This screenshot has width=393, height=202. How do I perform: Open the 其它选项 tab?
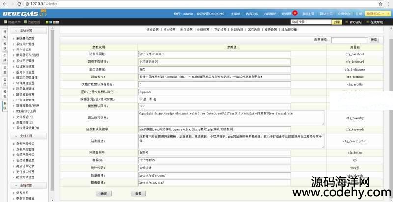coord(254,30)
